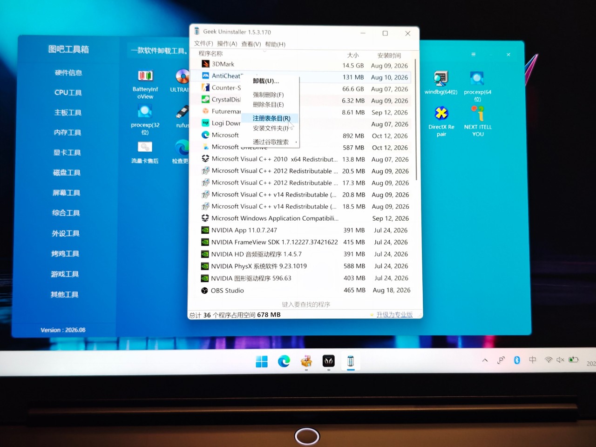Open the toolbox hamburger menu
This screenshot has width=596, height=447.
(473, 54)
